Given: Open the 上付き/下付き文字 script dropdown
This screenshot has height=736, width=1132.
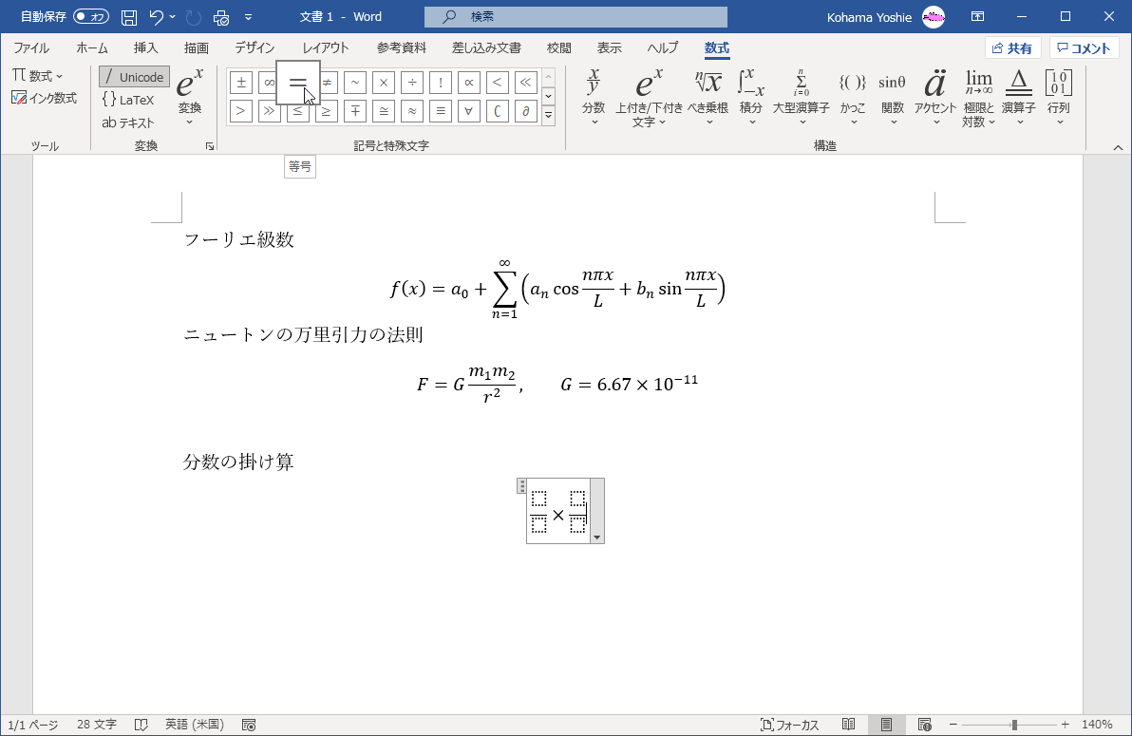Looking at the screenshot, I should pyautogui.click(x=649, y=98).
